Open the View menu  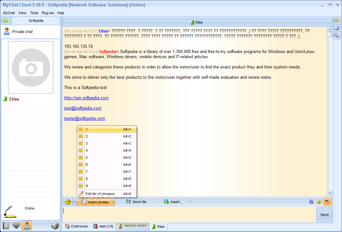22,13
